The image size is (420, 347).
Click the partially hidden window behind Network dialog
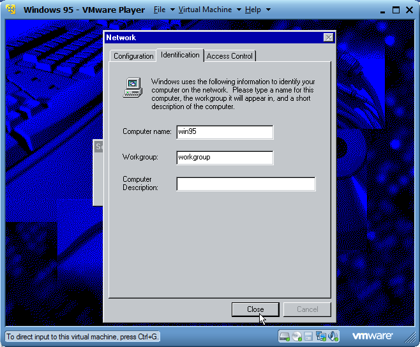98,172
